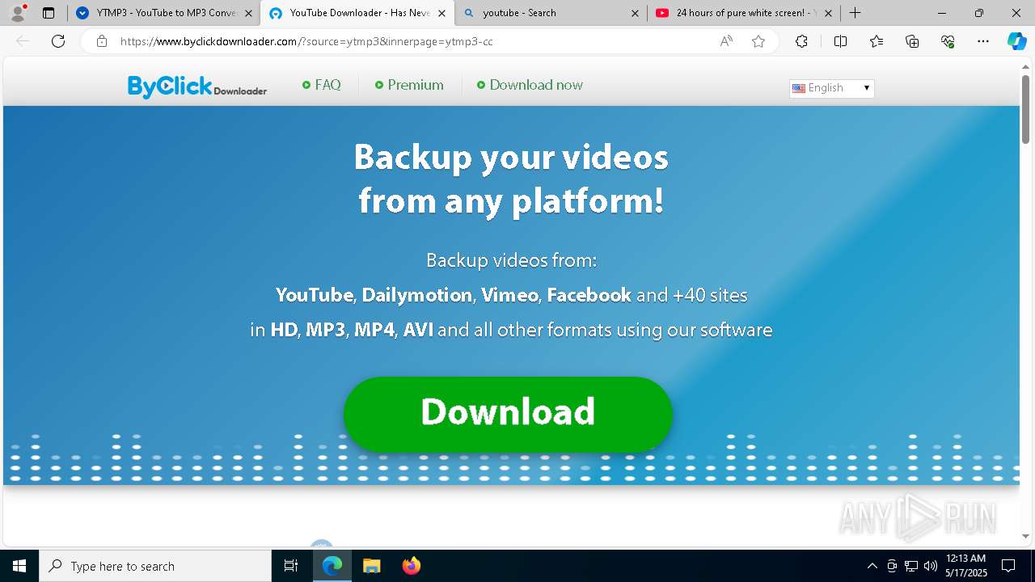Launch the Copilot sidebar icon
Image resolution: width=1035 pixels, height=582 pixels.
point(1016,41)
